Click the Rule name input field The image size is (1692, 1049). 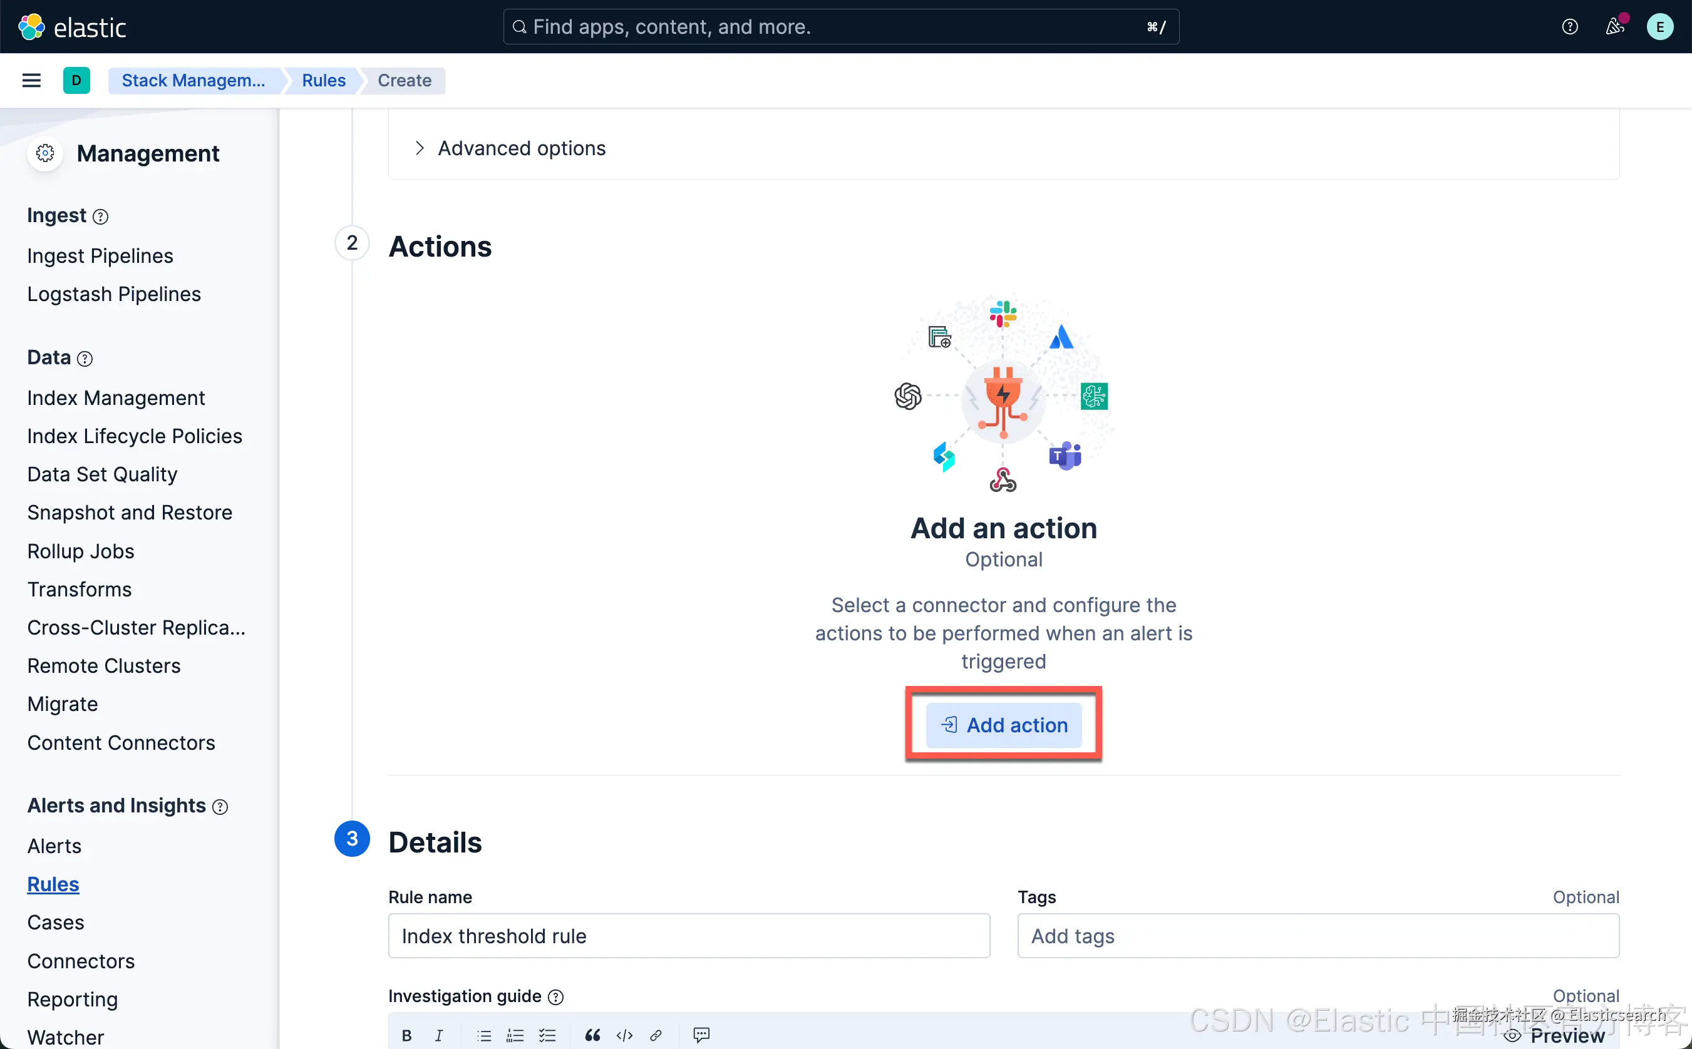[688, 936]
